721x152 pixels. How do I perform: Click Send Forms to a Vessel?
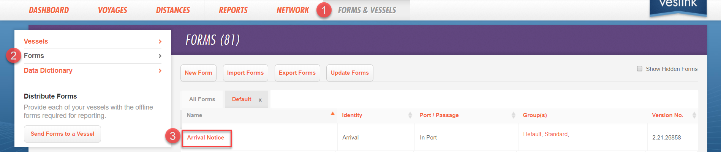(62, 134)
